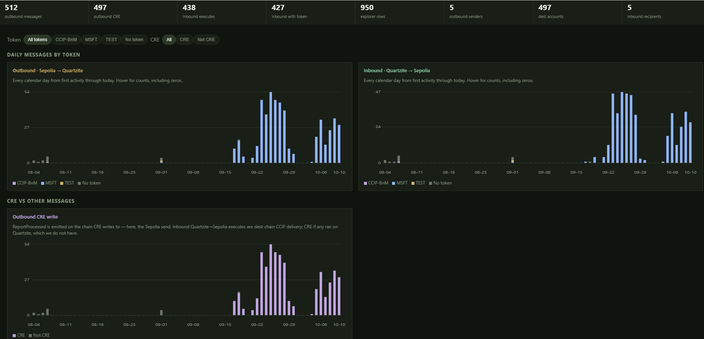Click the 5 outbound senders stat

click(x=489, y=12)
